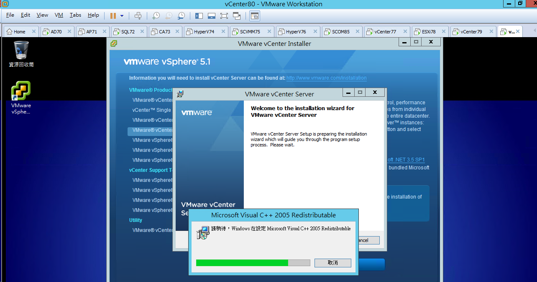Open the VM menu
537x282 pixels.
[59, 15]
